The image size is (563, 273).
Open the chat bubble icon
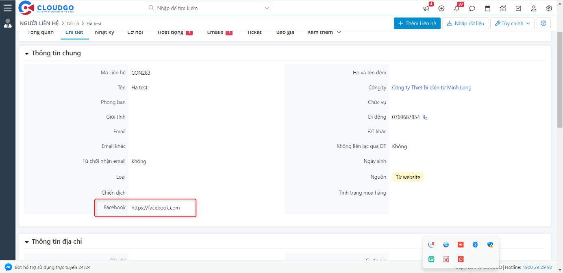(472, 8)
